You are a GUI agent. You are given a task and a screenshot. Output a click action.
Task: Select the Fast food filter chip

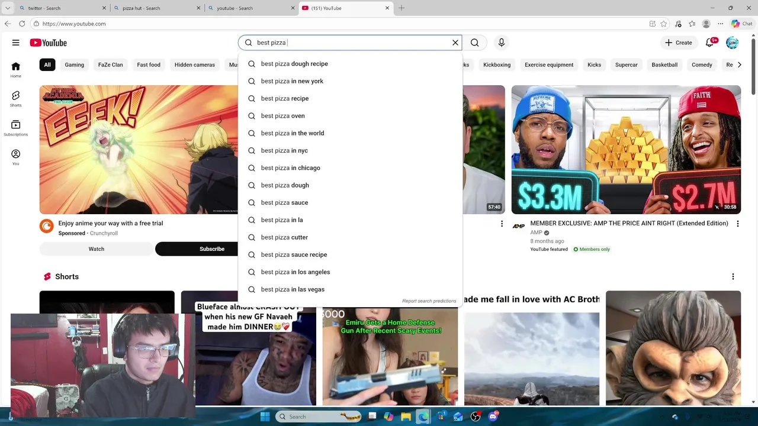pos(149,64)
